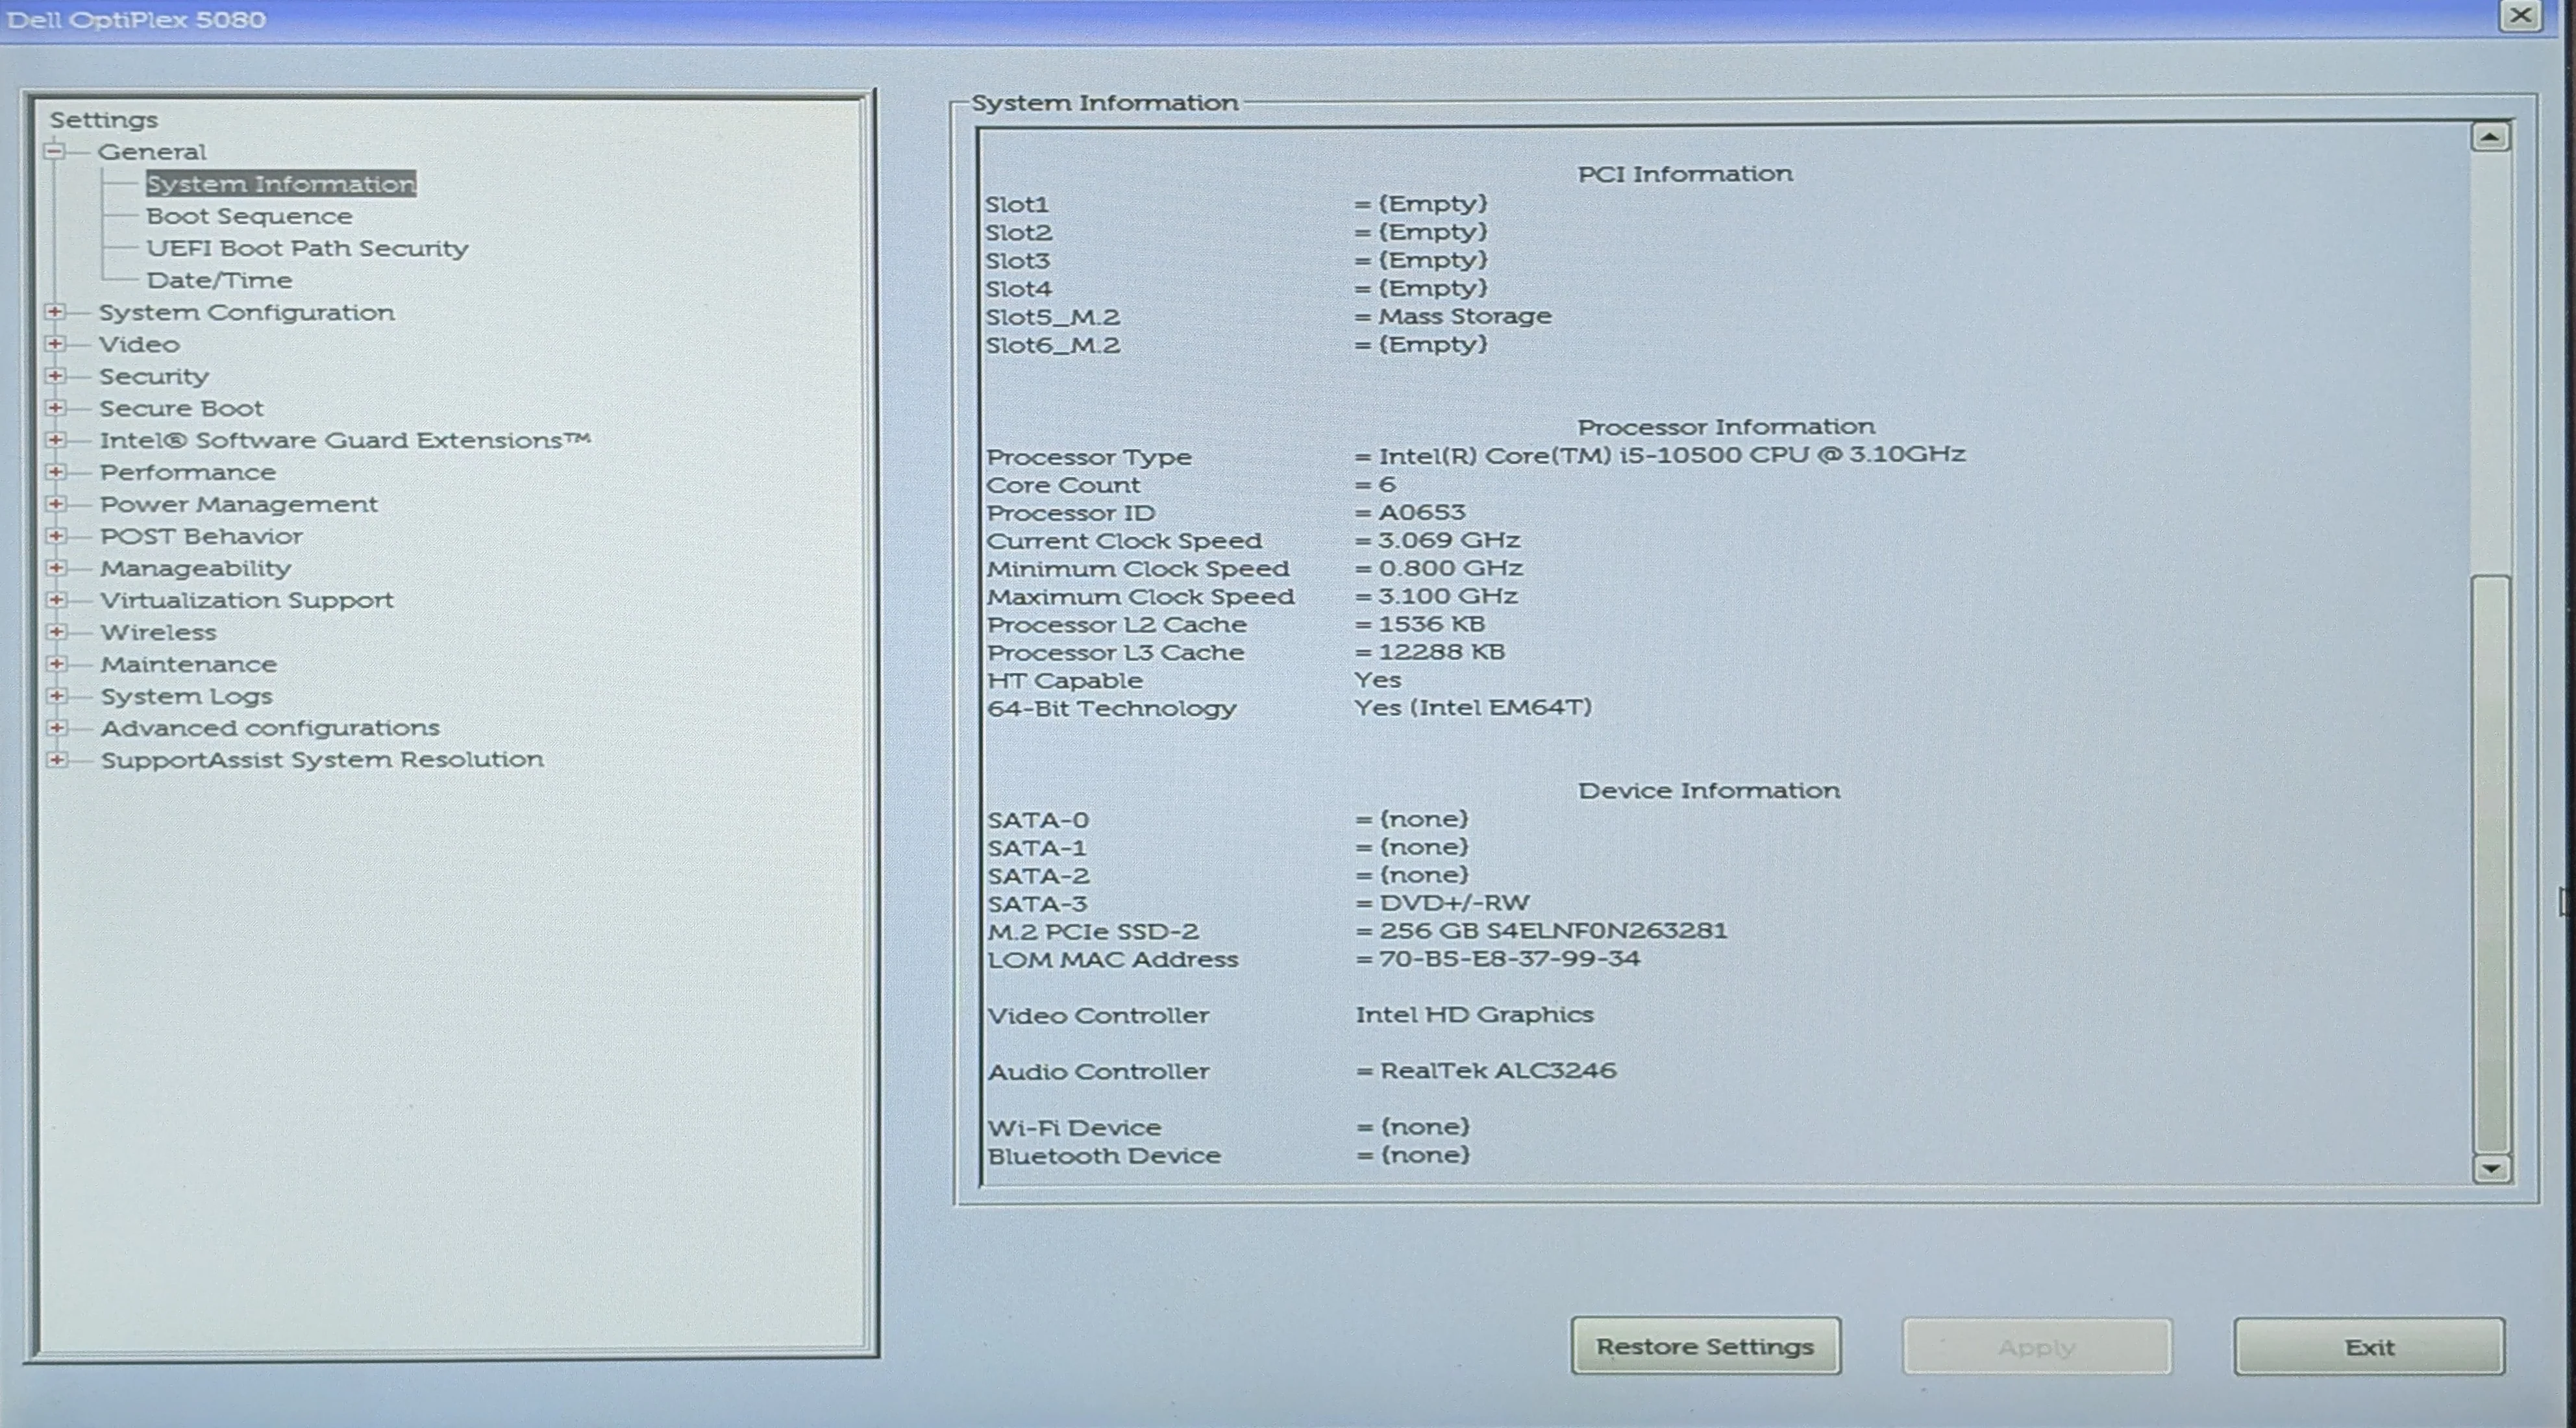Click the 64-Bit Technology label
Viewport: 2576px width, 1428px height.
pyautogui.click(x=1111, y=708)
